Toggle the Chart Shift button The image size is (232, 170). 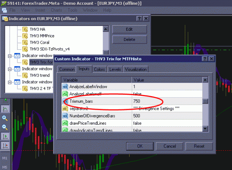[x=5, y=146]
